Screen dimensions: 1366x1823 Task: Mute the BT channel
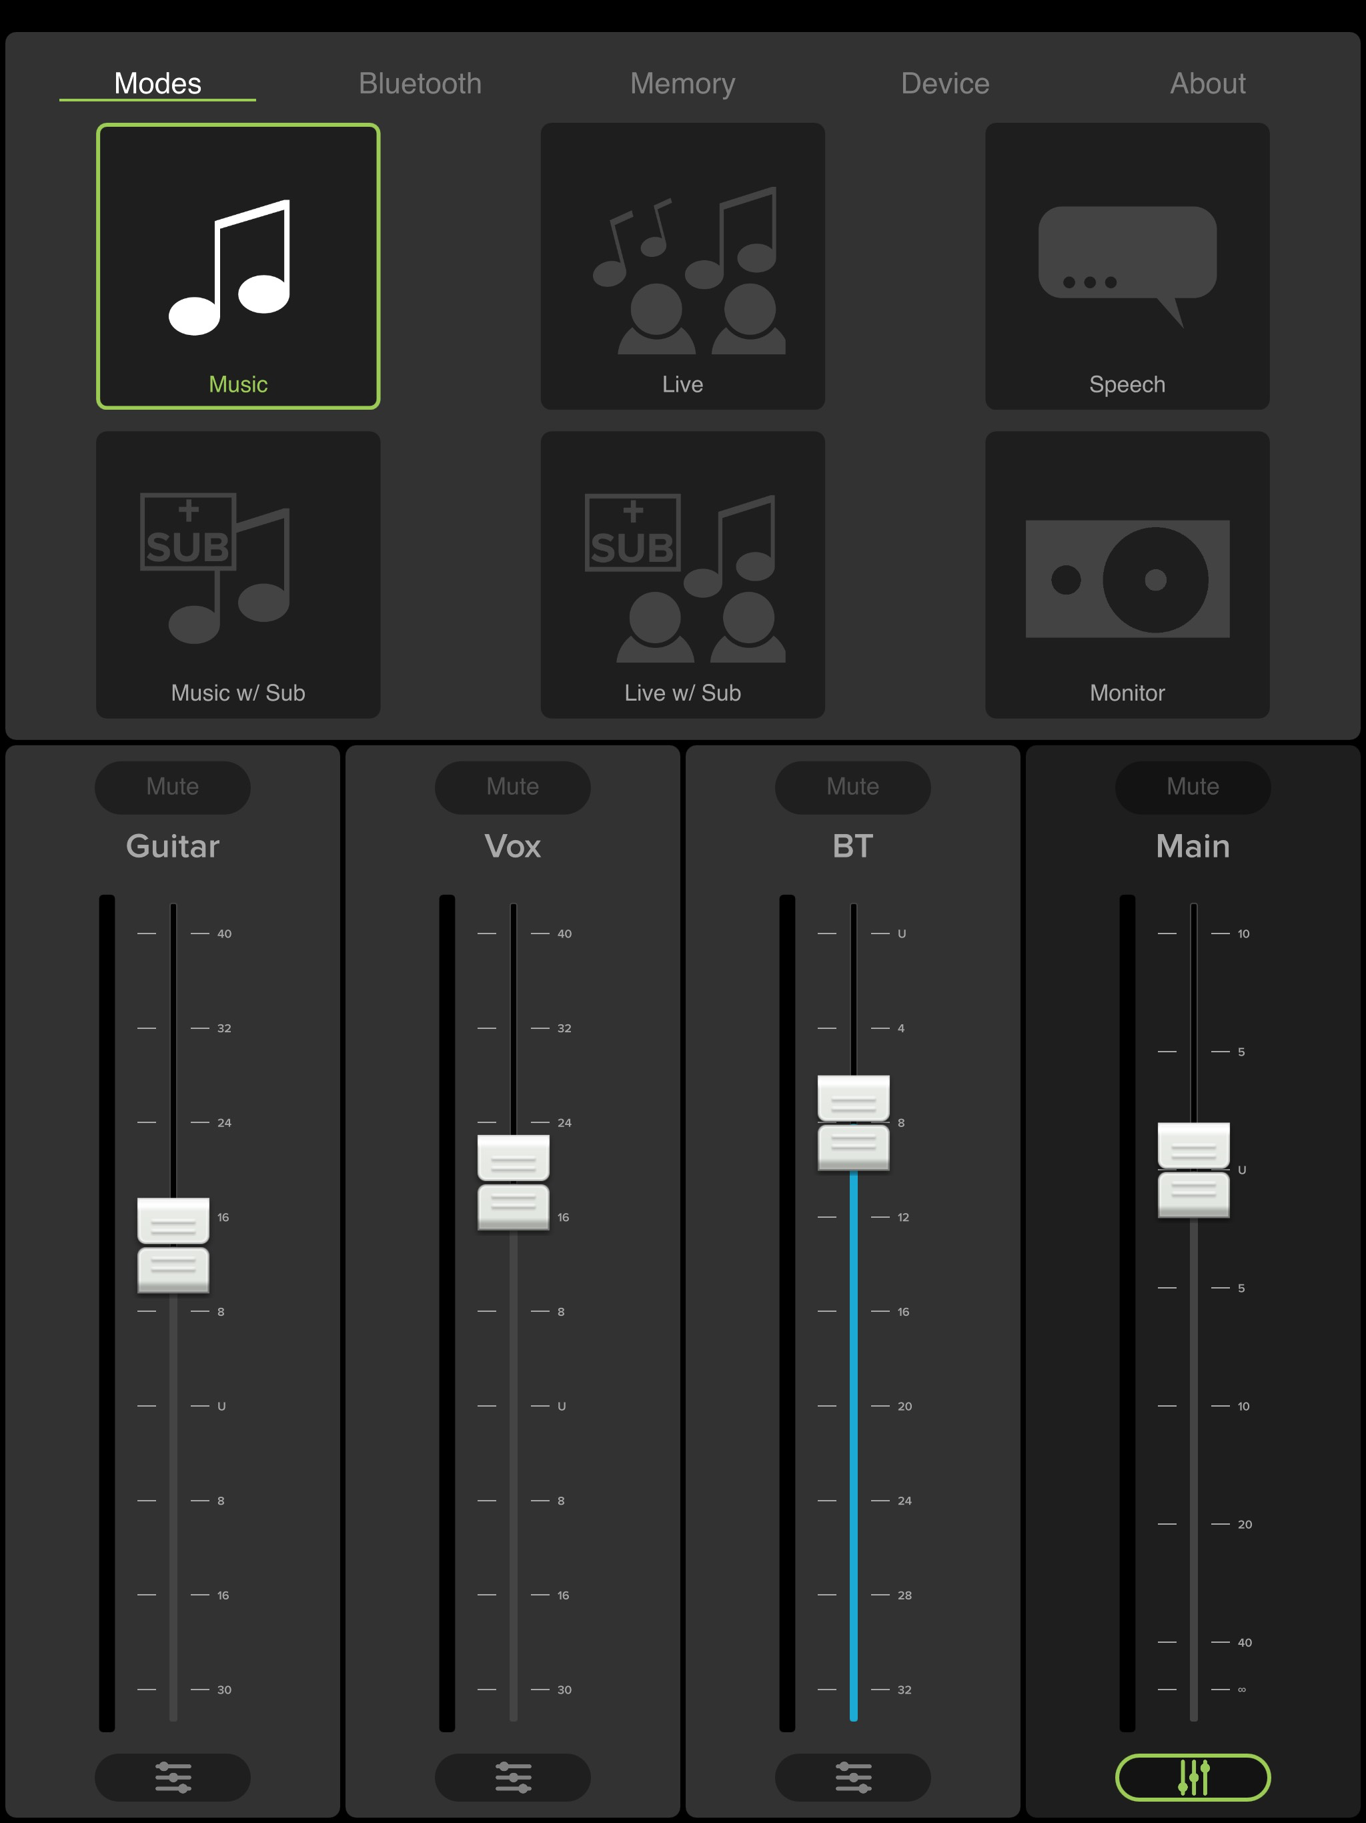[x=852, y=786]
